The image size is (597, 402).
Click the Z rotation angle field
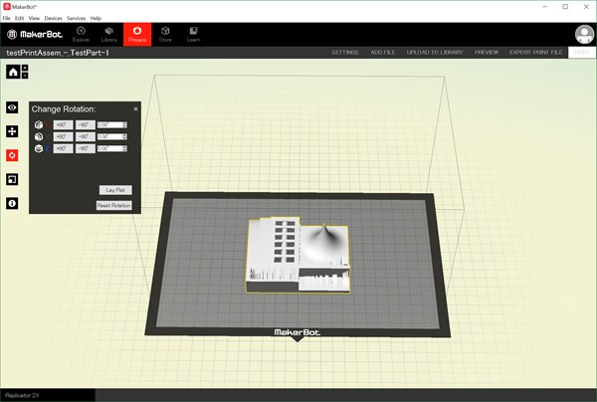pyautogui.click(x=109, y=148)
